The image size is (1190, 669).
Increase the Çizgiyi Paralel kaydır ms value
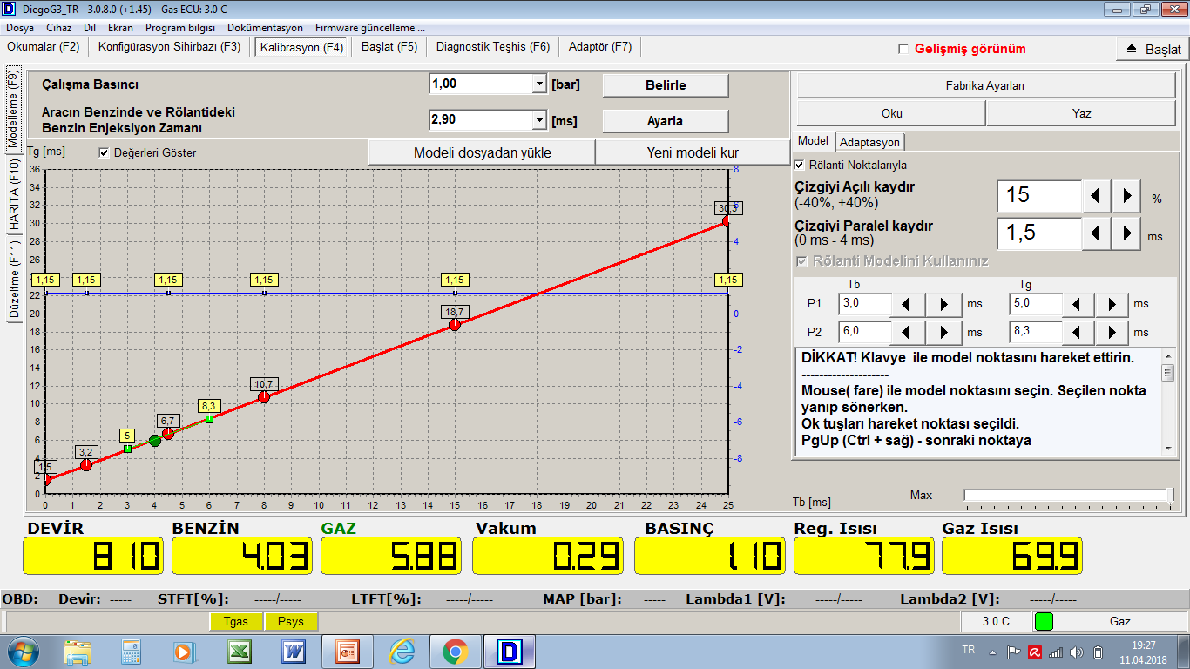pyautogui.click(x=1127, y=233)
